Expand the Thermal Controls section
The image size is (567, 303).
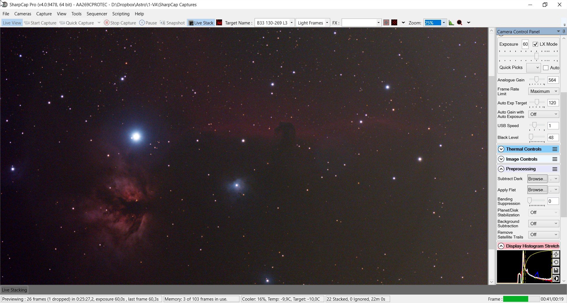501,149
